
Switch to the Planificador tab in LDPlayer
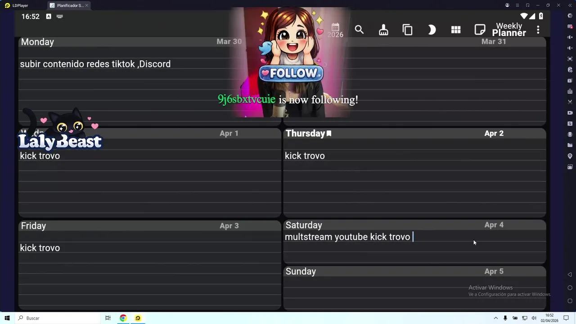pos(68,5)
